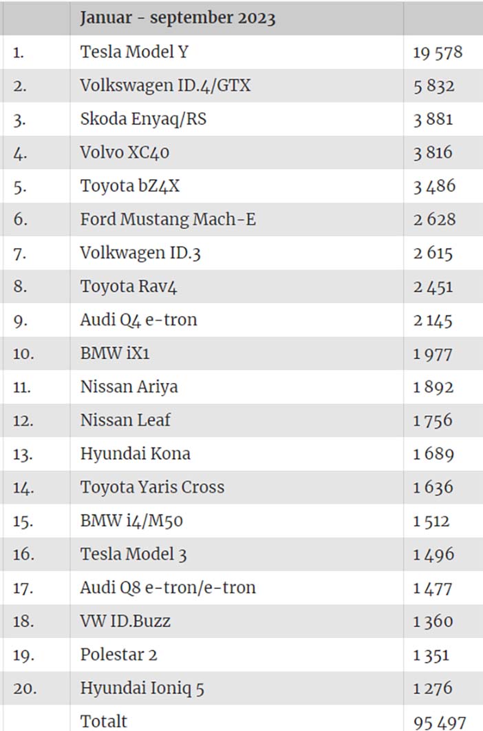Select Toyota Yaris Cross model name
483x731 pixels.
click(152, 487)
